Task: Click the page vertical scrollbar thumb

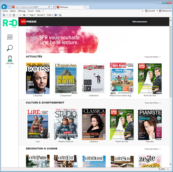Action: (170, 61)
